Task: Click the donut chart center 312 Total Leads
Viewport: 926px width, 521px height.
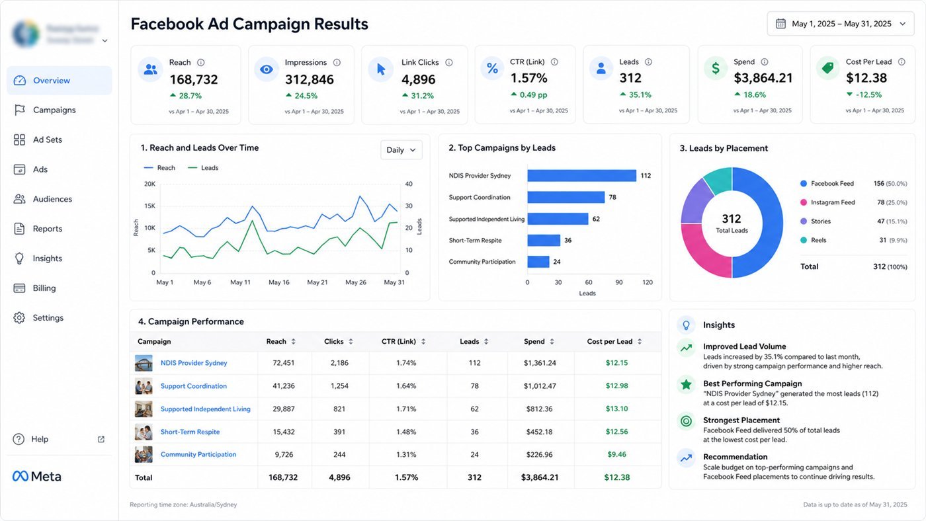Action: pos(732,223)
